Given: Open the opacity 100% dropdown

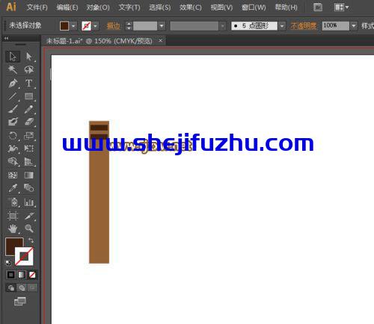Looking at the screenshot, I should pos(354,25).
